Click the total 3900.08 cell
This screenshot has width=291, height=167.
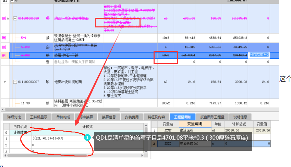pyautogui.click(x=235, y=82)
